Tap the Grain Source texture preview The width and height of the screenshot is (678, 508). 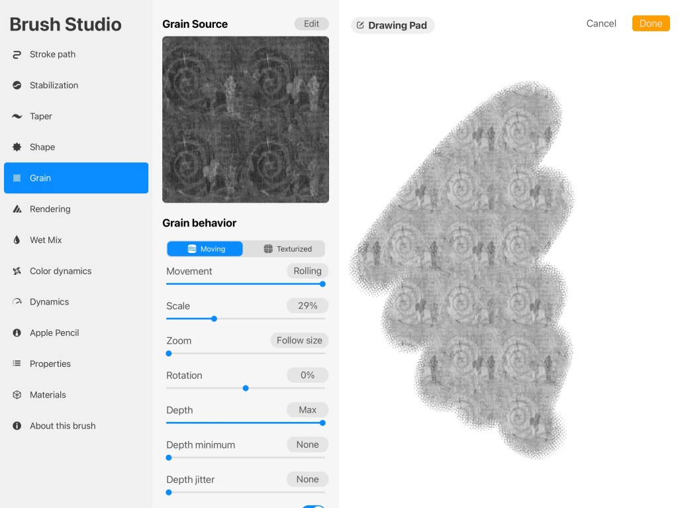pyautogui.click(x=246, y=119)
